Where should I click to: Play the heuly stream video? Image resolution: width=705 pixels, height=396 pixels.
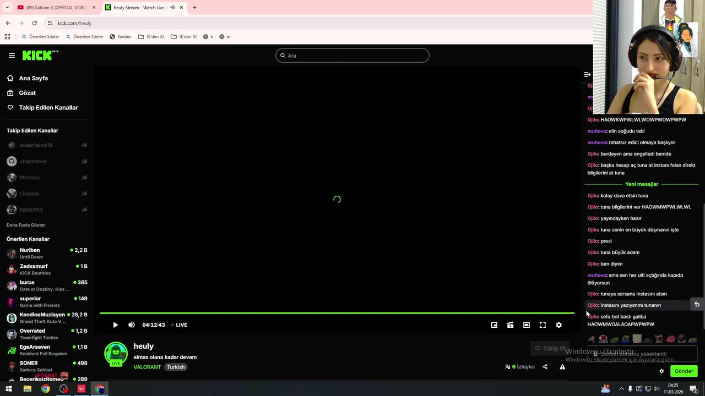115,324
